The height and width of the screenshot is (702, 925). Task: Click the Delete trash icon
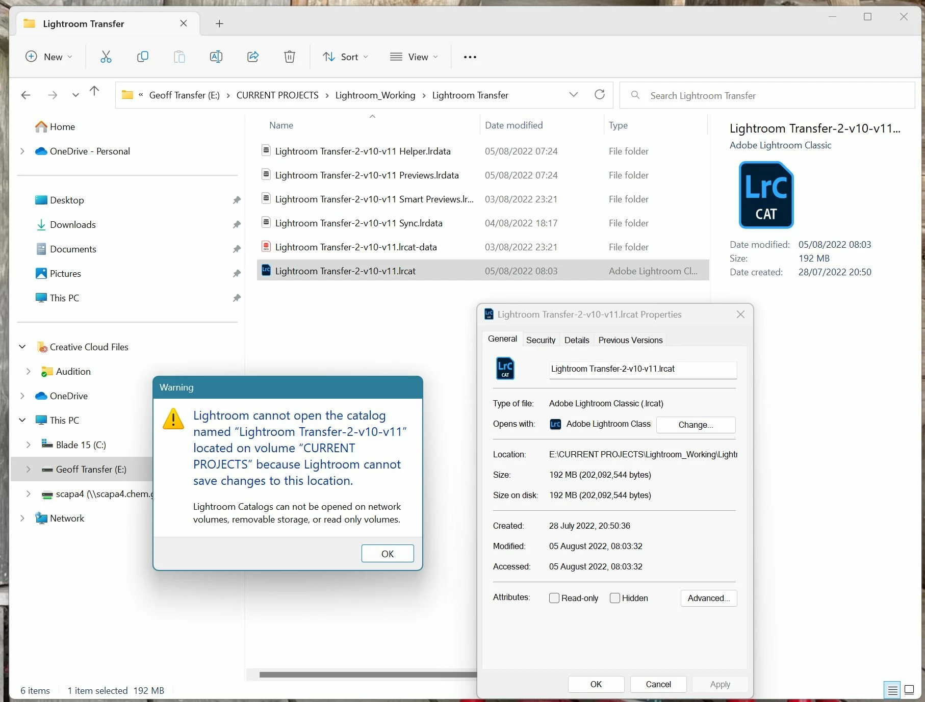click(290, 57)
